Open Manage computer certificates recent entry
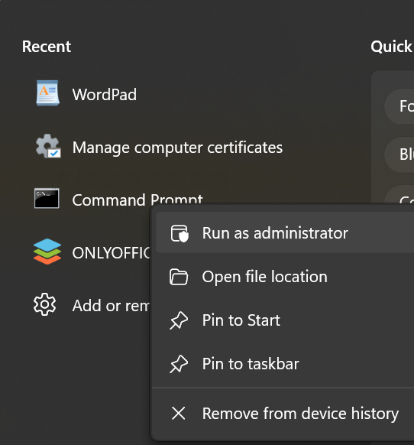Viewport: 414px width, 445px height. point(177,148)
